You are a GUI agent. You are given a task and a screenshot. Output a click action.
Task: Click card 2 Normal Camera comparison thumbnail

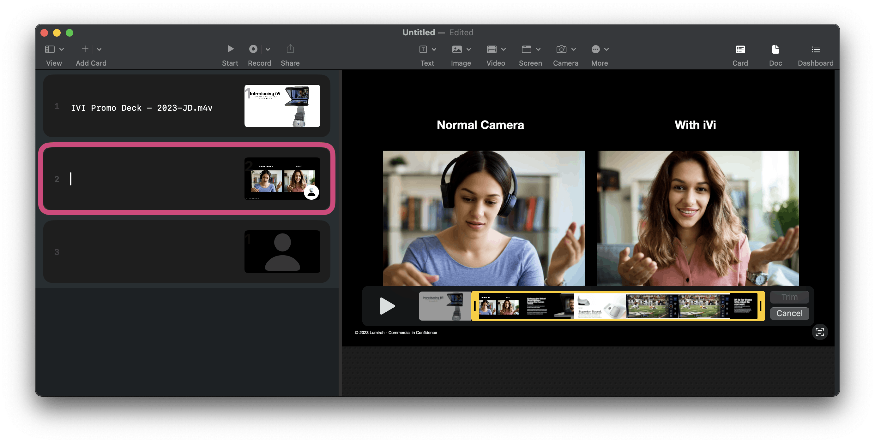(x=282, y=179)
